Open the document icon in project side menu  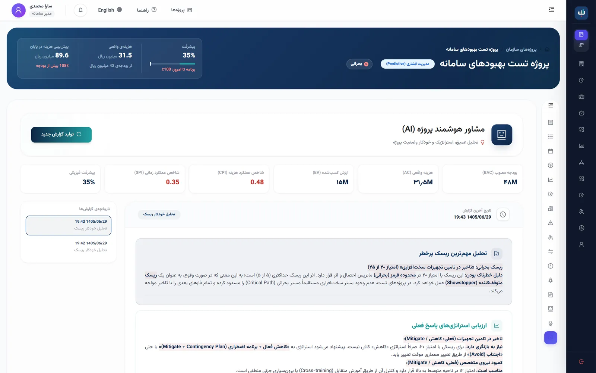tap(551, 295)
